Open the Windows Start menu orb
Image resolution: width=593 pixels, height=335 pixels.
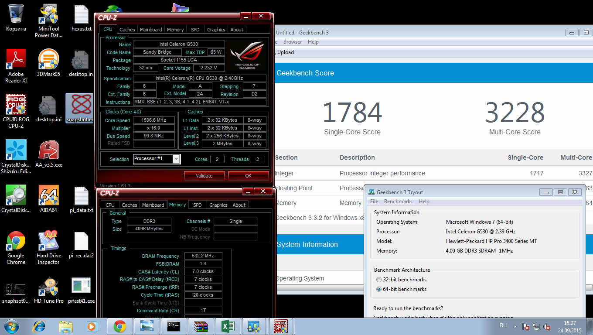[x=11, y=326]
